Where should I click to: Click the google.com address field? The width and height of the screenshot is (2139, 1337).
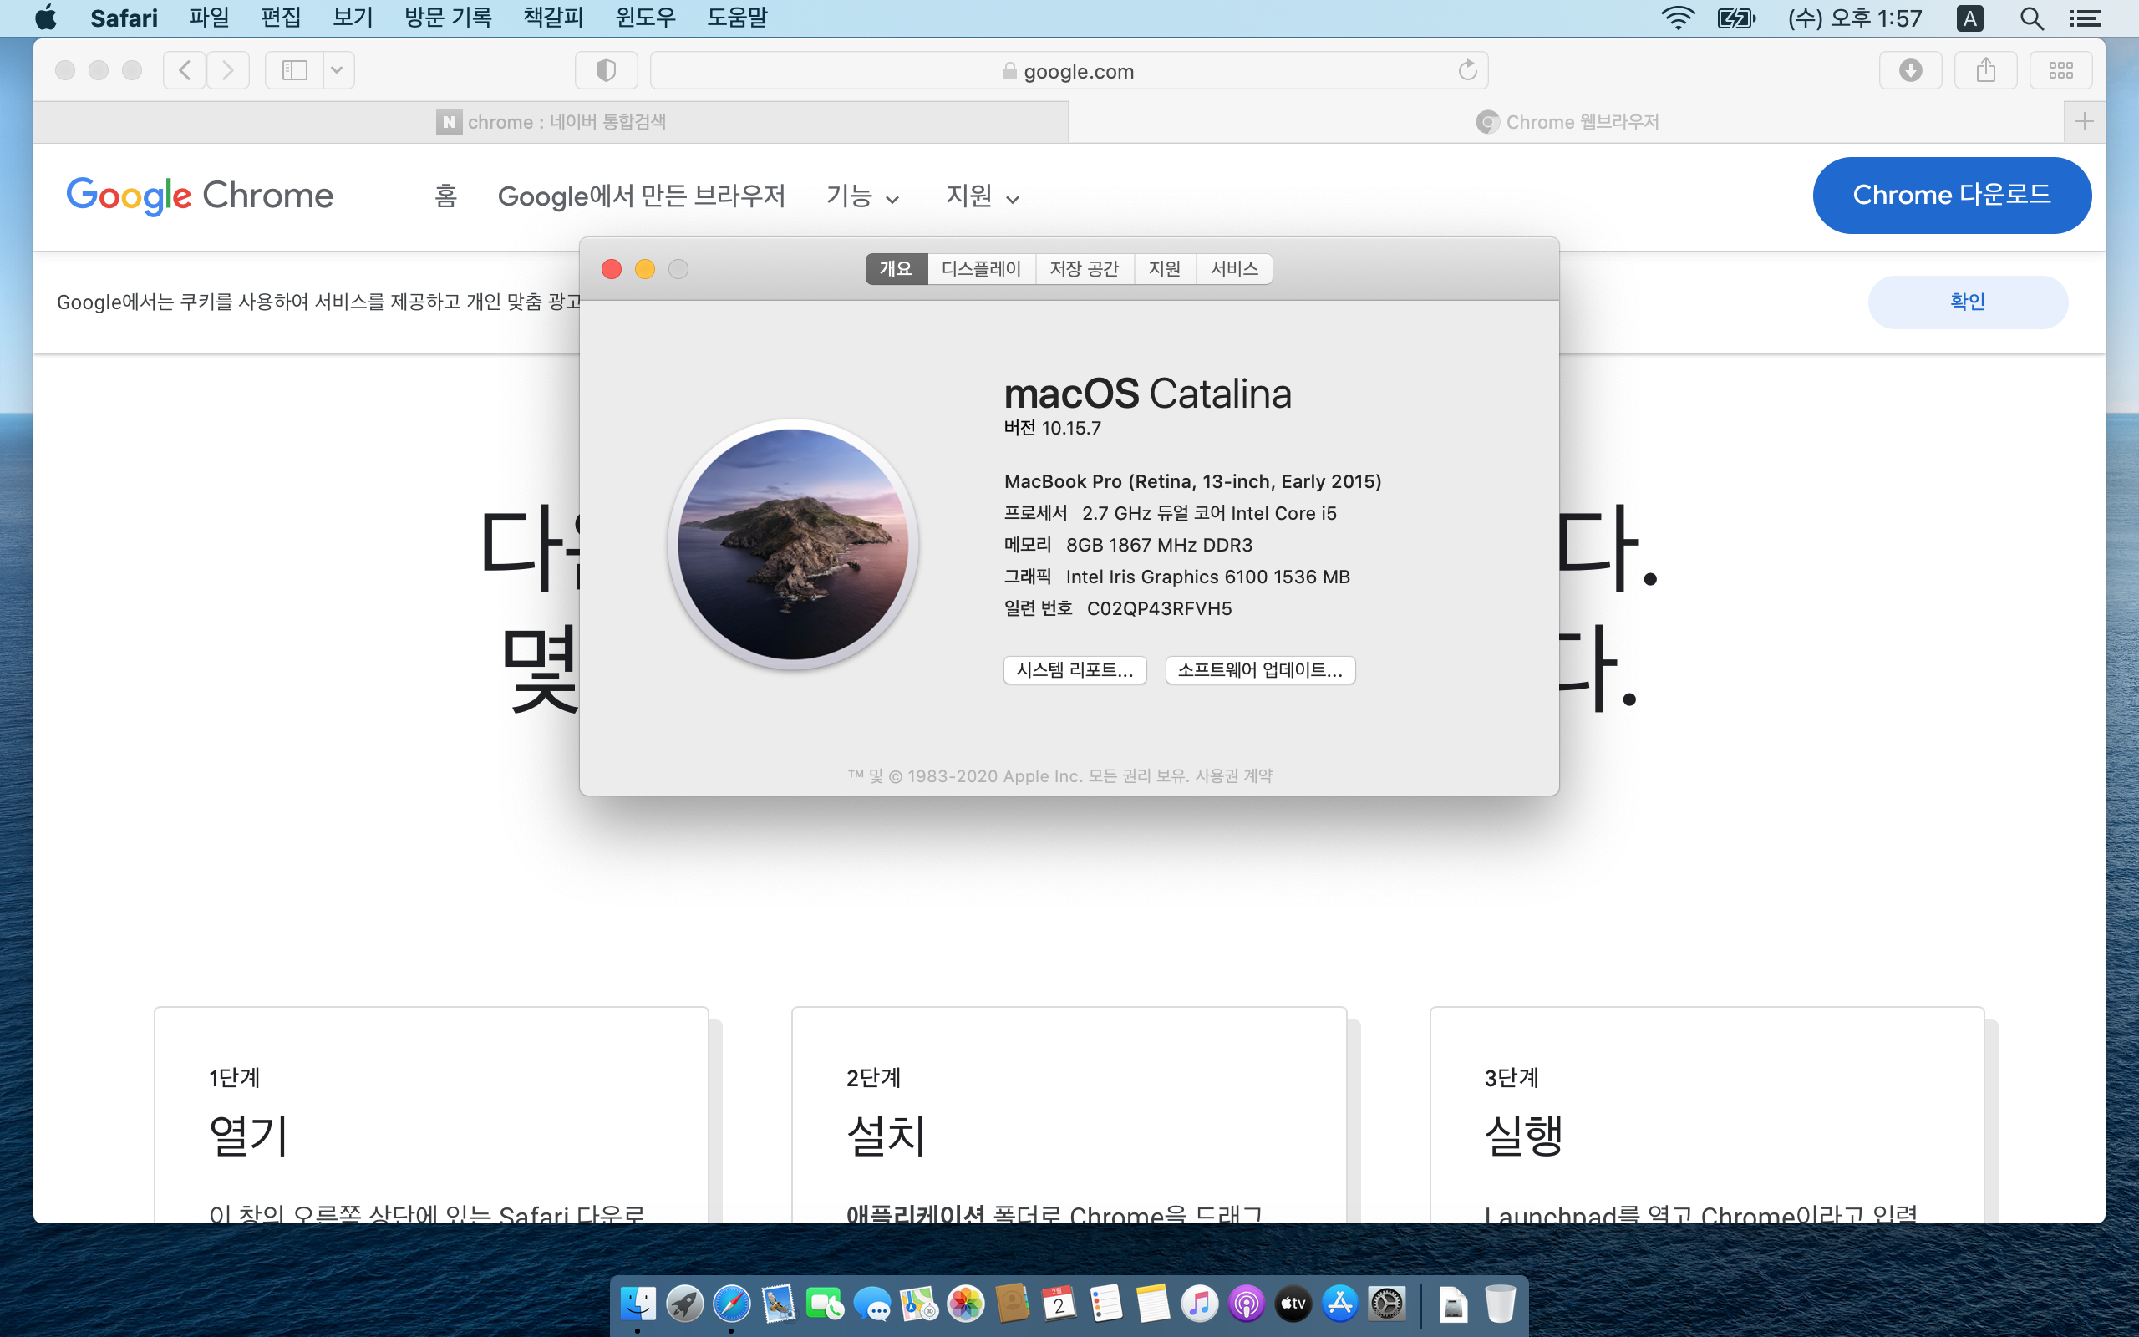(1068, 71)
